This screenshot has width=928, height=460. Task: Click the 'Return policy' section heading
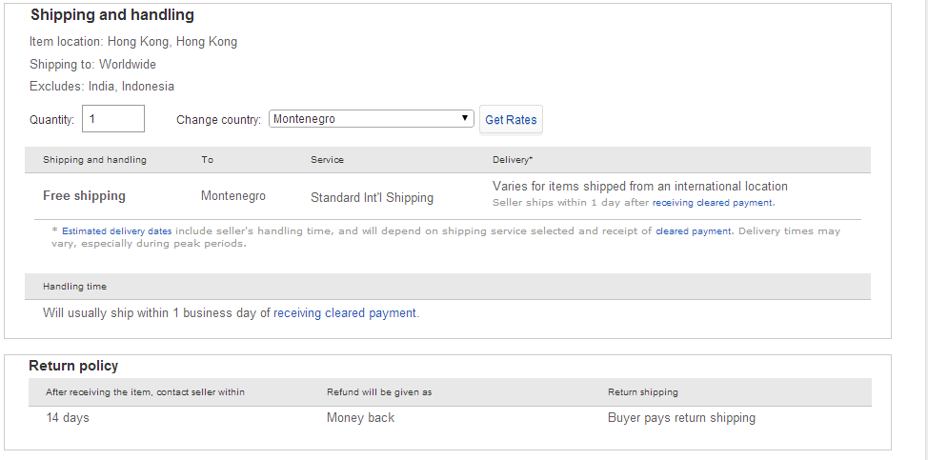pos(73,366)
